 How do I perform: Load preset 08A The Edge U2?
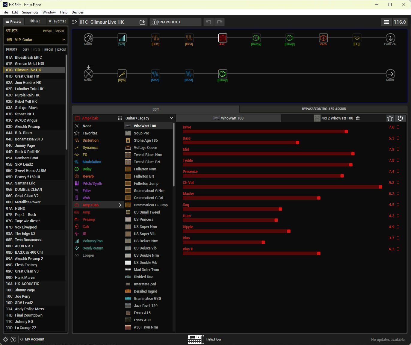(34, 234)
